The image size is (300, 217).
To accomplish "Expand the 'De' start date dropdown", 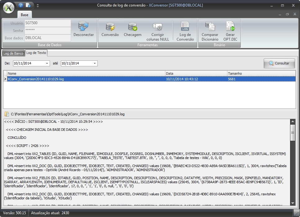I will tap(47, 64).
